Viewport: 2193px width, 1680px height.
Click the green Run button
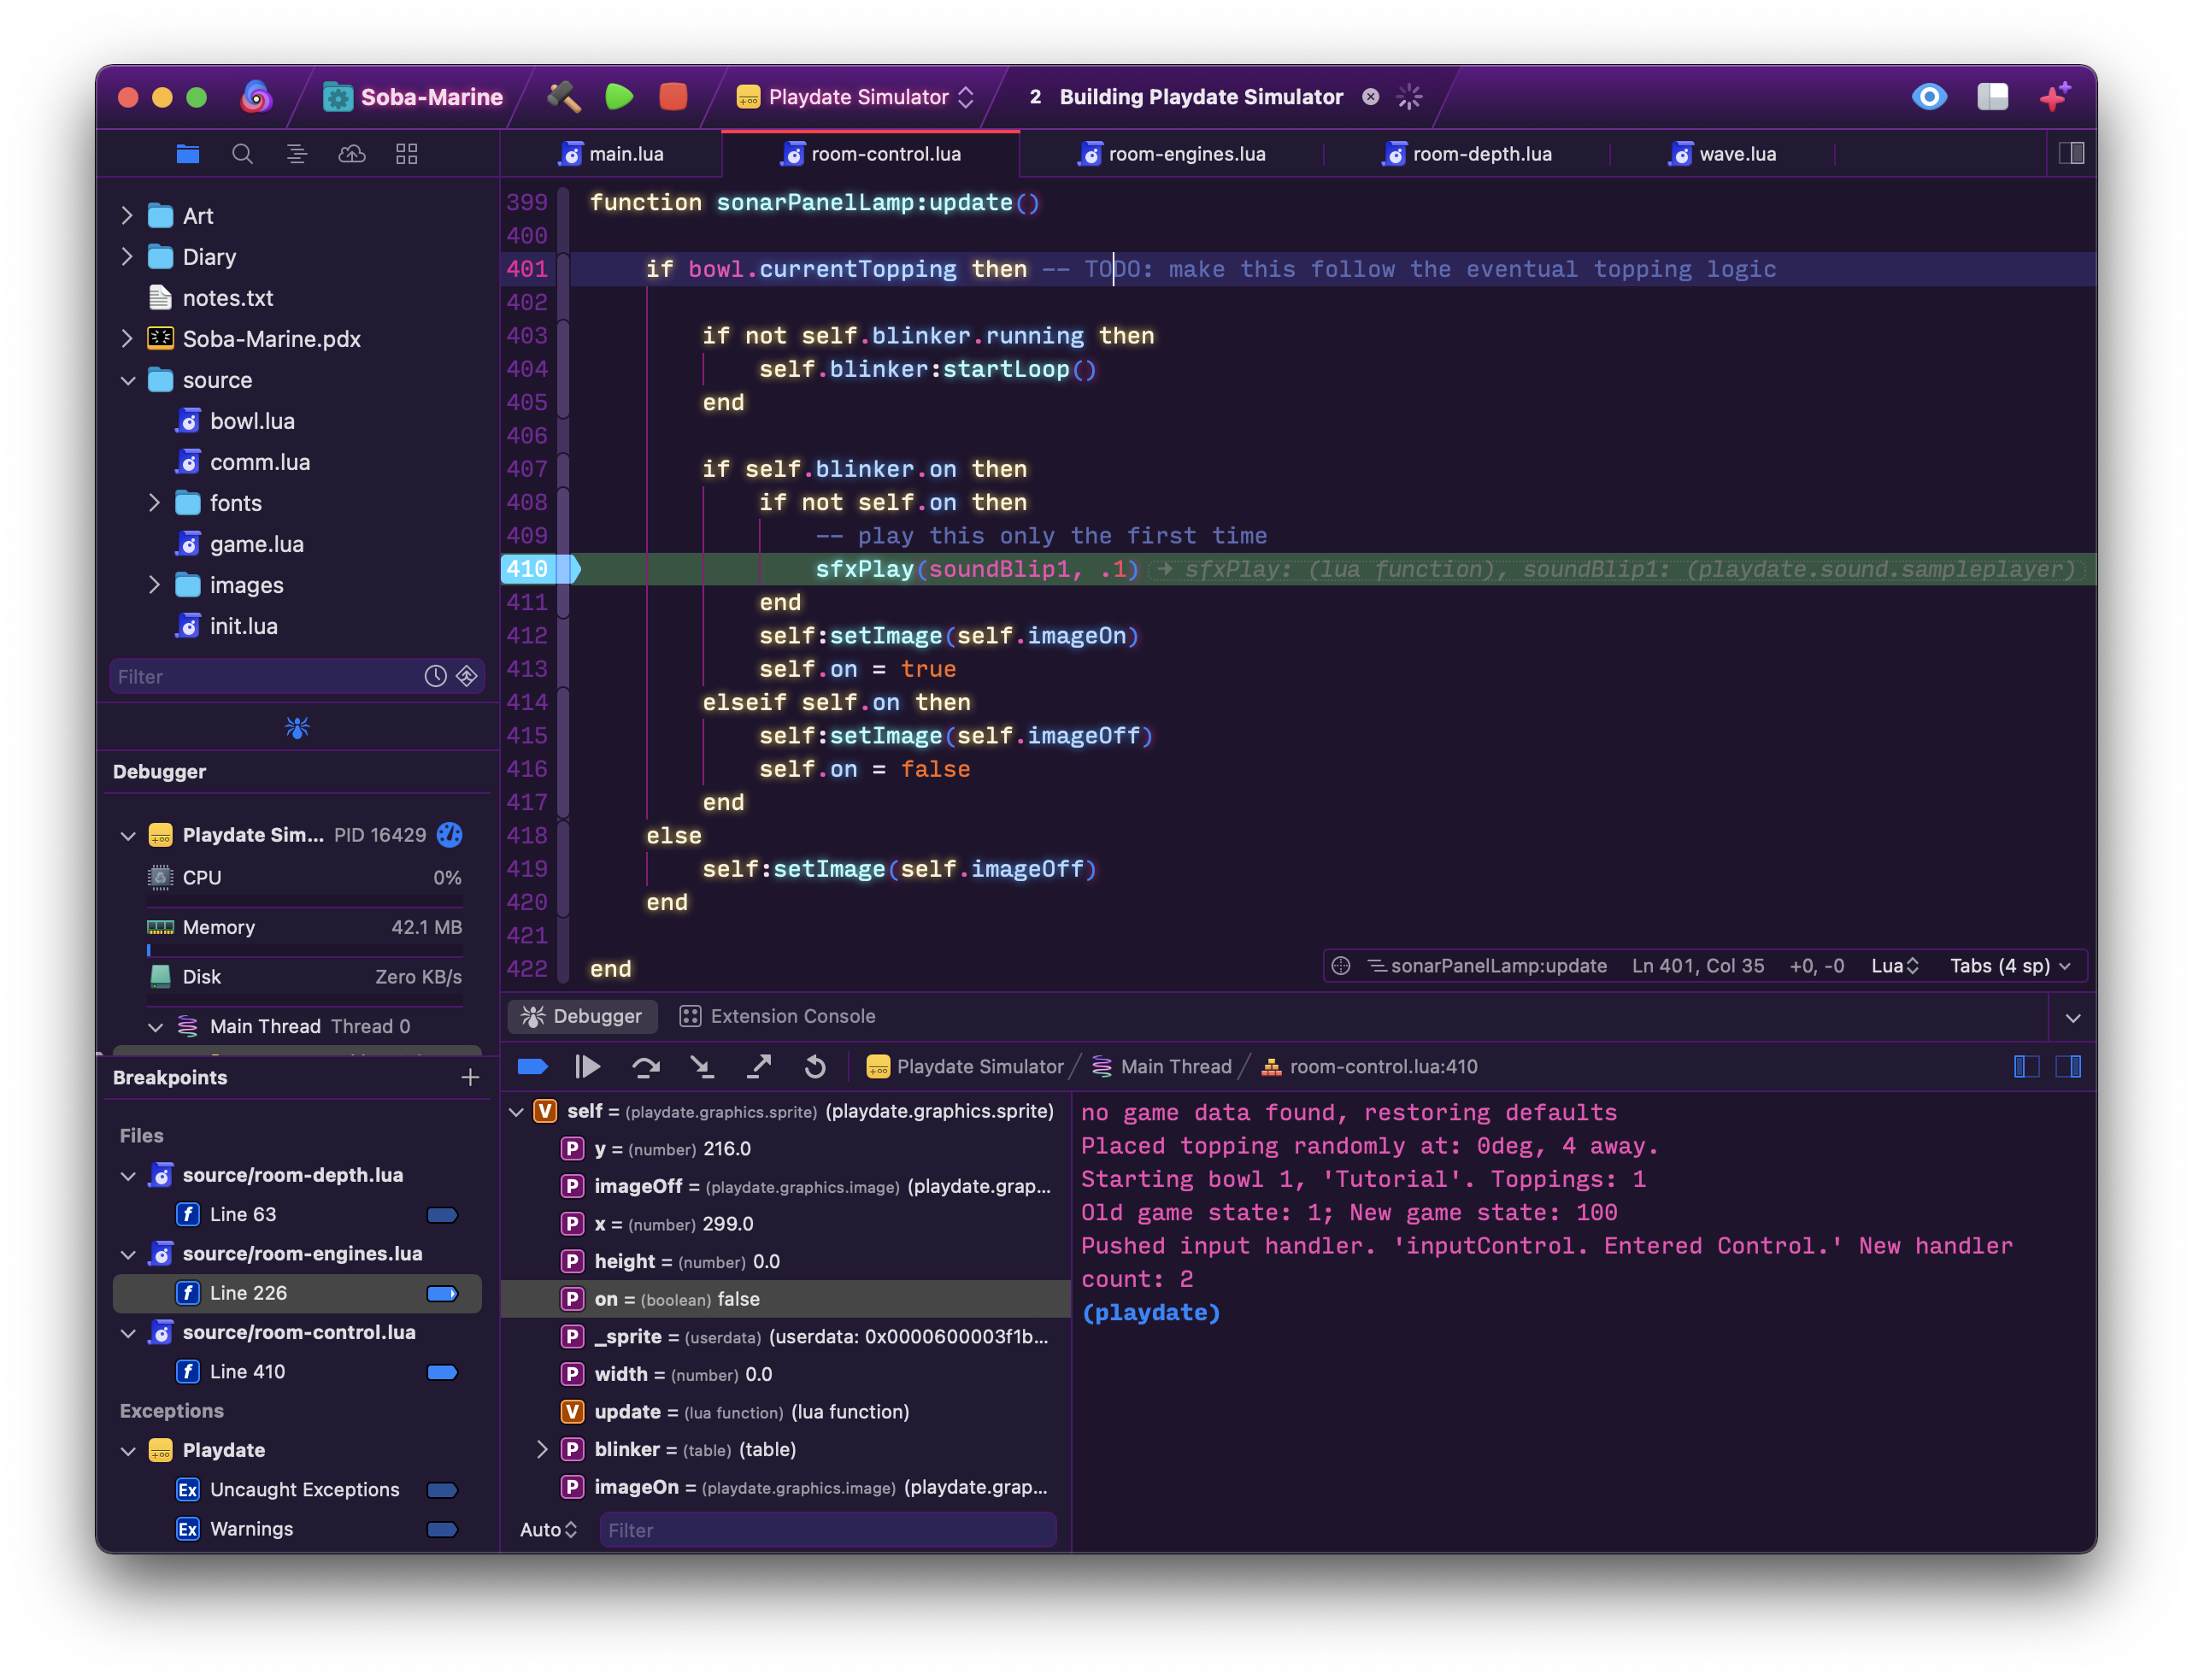(x=619, y=97)
